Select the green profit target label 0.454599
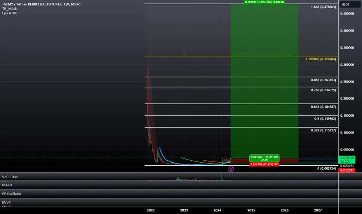The image size is (362, 214). pos(265,2)
